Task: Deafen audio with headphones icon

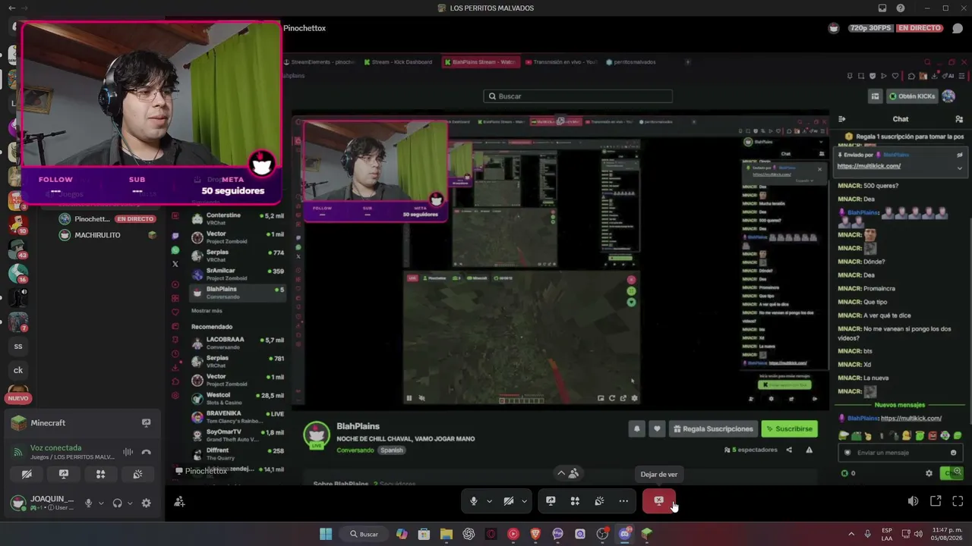Action: coord(117,503)
